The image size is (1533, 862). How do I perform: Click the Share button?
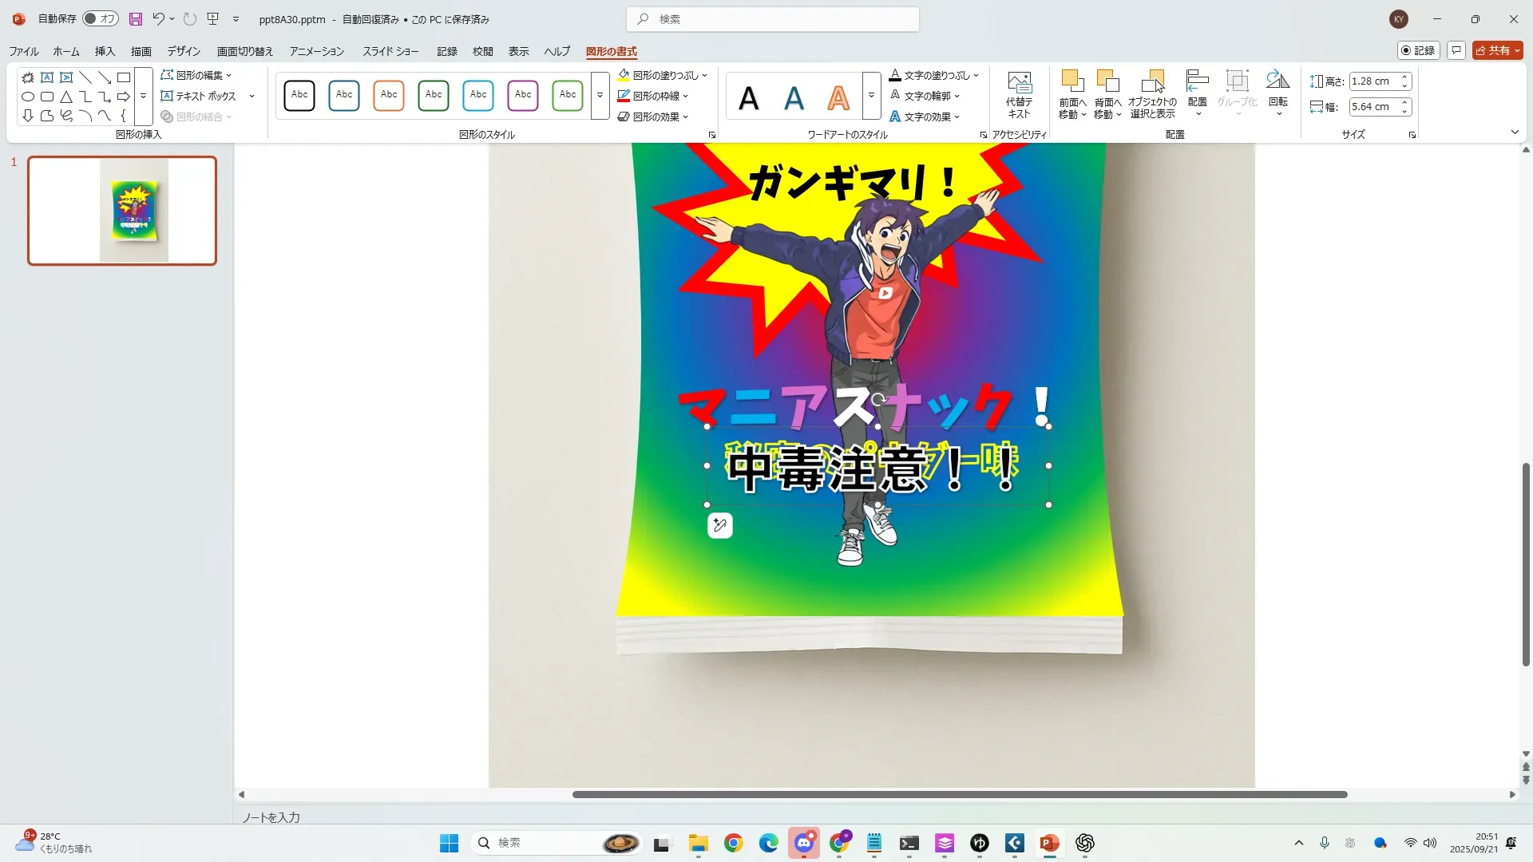(1495, 50)
